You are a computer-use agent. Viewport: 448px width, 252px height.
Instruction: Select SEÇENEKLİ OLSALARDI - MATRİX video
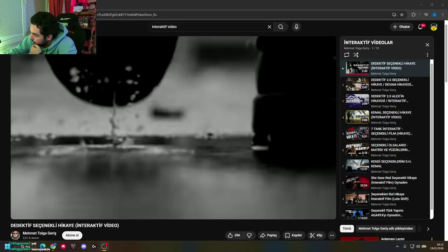(x=385, y=150)
